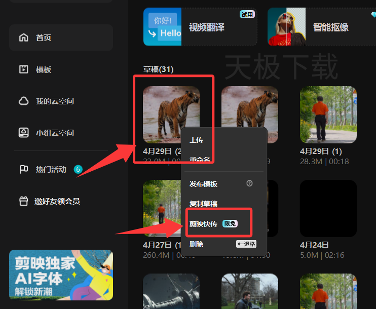Click the flag icon beside 热门活动
The height and width of the screenshot is (309, 376).
click(23, 169)
